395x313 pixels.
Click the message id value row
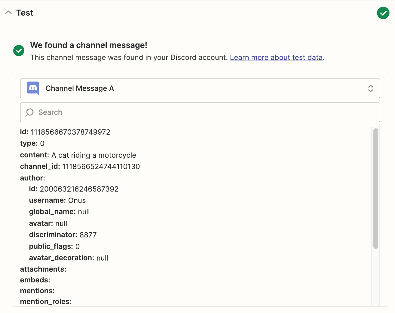coord(65,132)
